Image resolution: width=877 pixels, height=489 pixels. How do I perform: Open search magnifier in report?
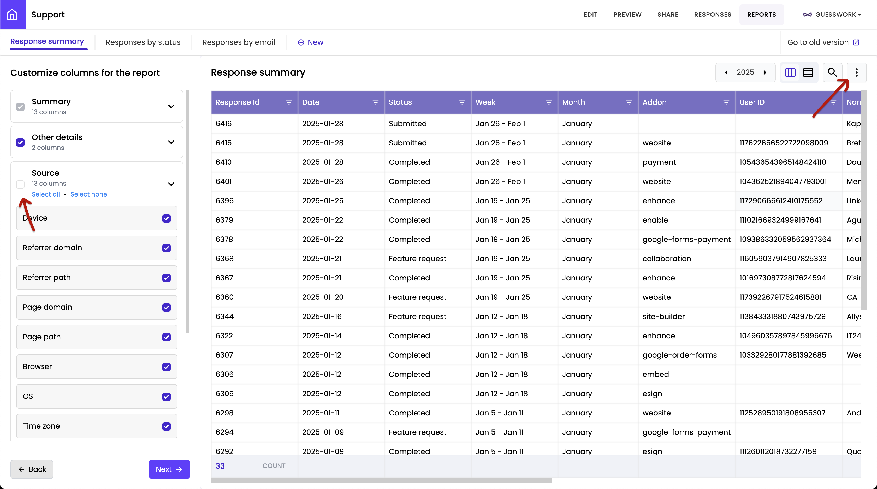832,72
